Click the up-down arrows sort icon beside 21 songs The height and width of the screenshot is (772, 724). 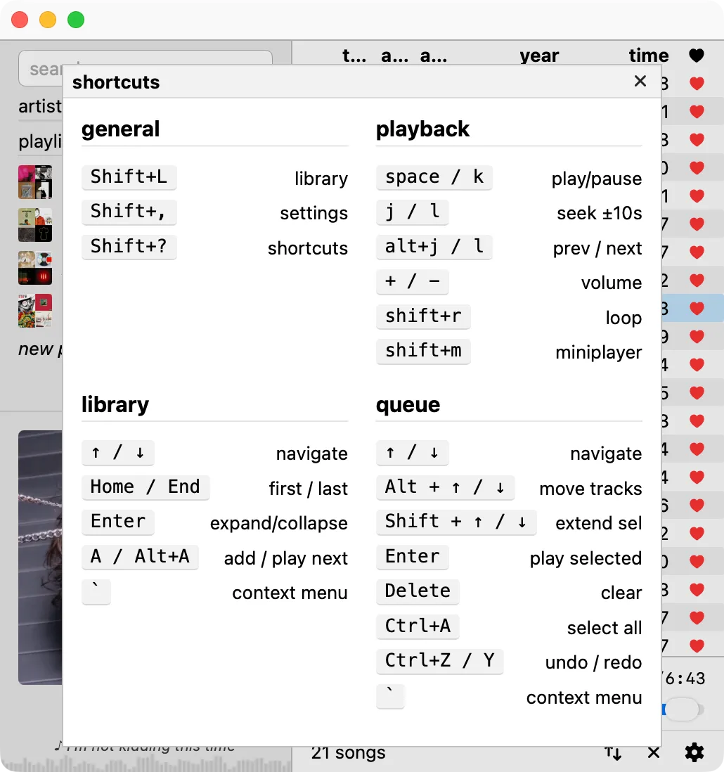point(613,753)
